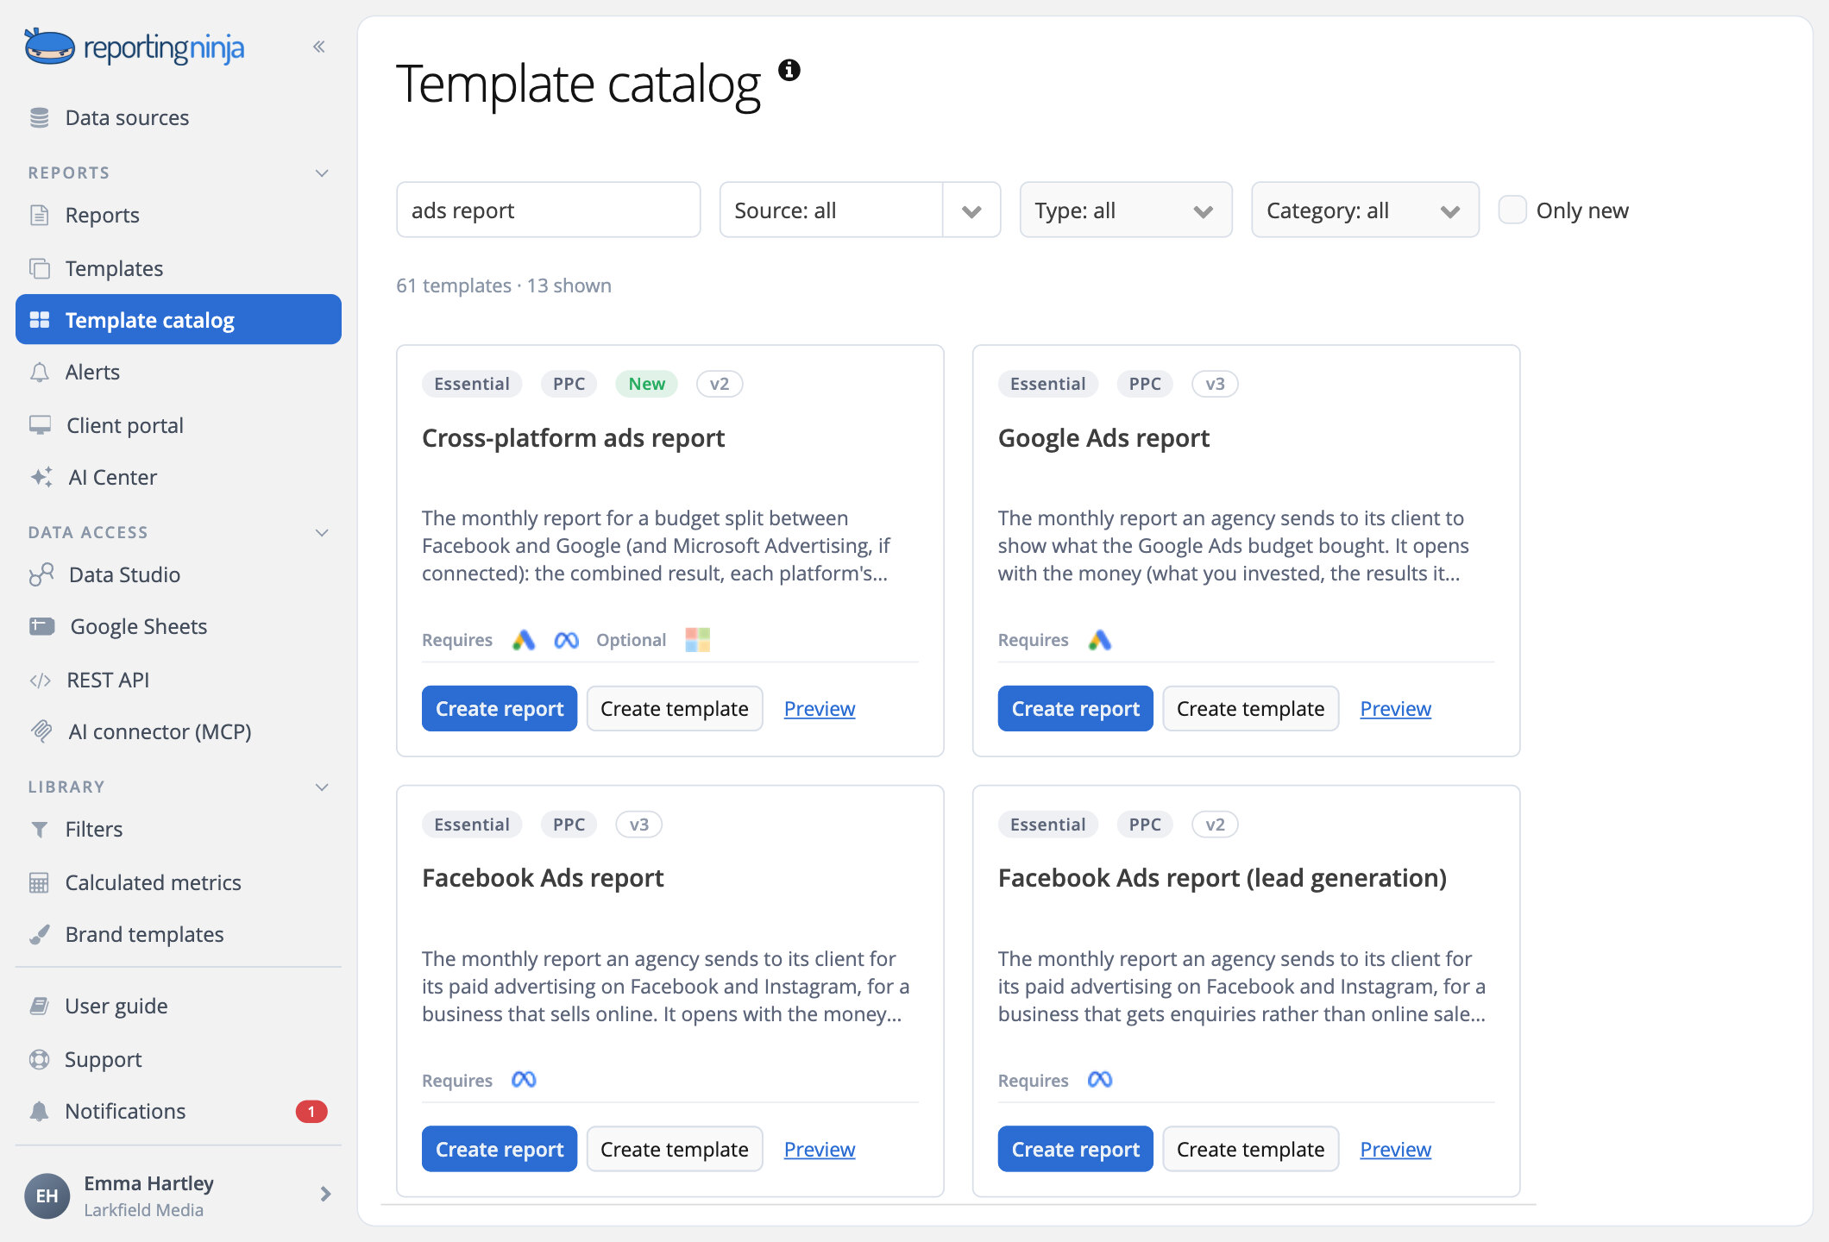
Task: Collapse the LIBRARY section chevron
Action: (323, 787)
